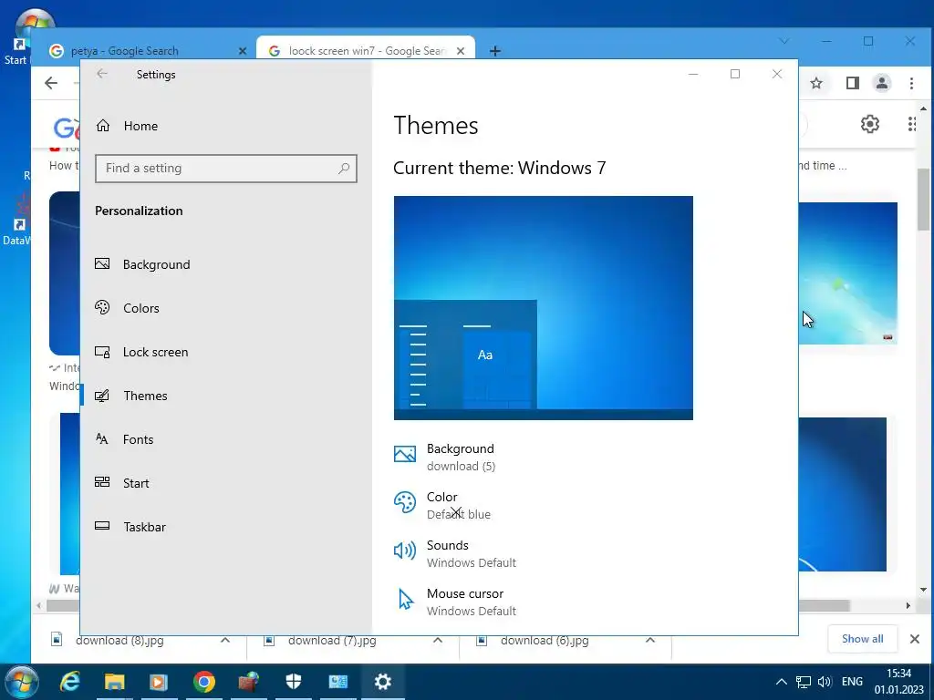Viewport: 934px width, 700px height.
Task: Bookmark this page with the star icon
Action: coord(816,83)
